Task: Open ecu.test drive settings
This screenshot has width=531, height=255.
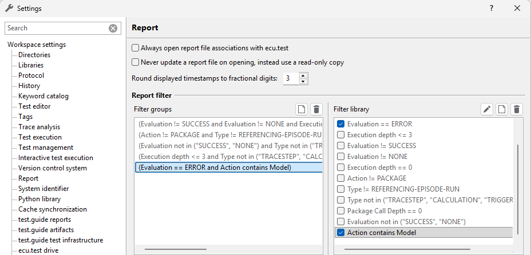Action: [38, 250]
